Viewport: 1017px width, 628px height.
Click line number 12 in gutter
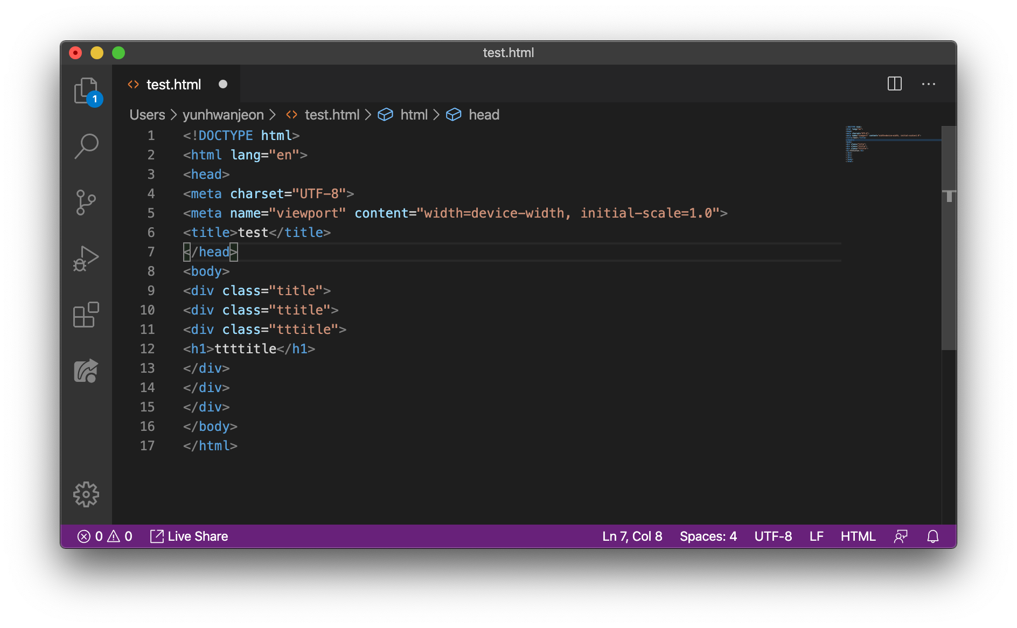(147, 349)
